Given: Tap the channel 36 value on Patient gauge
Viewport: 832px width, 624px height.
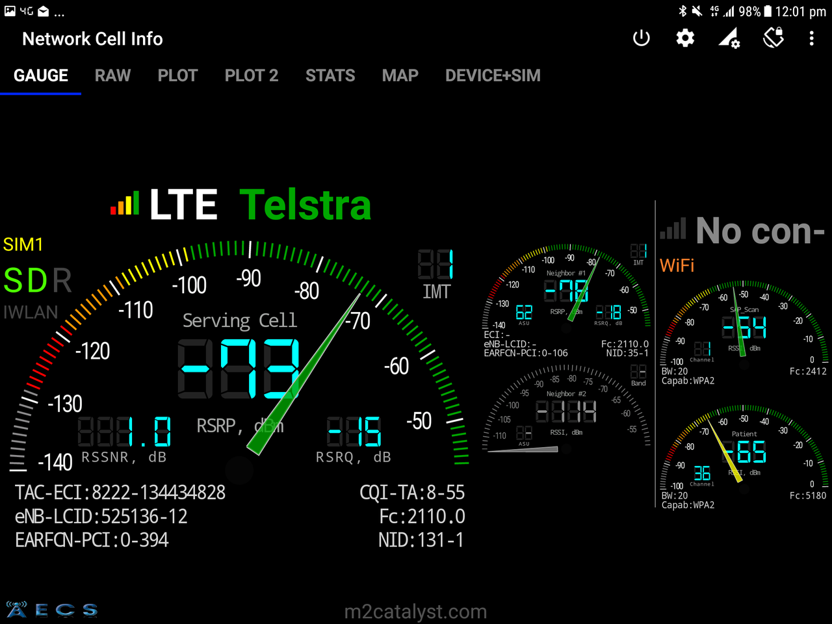Looking at the screenshot, I should coord(702,473).
